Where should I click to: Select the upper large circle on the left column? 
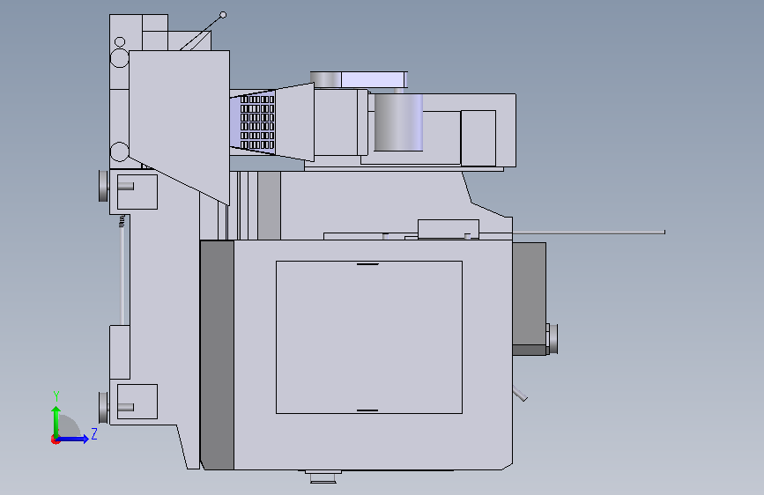119,58
